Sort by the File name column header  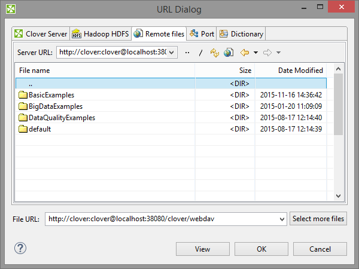105,71
